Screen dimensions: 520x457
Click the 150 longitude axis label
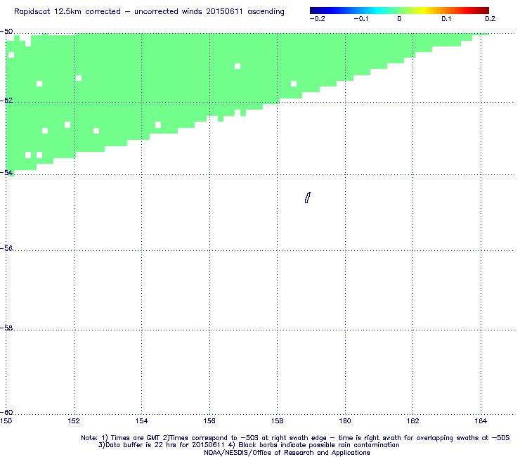tap(6, 421)
